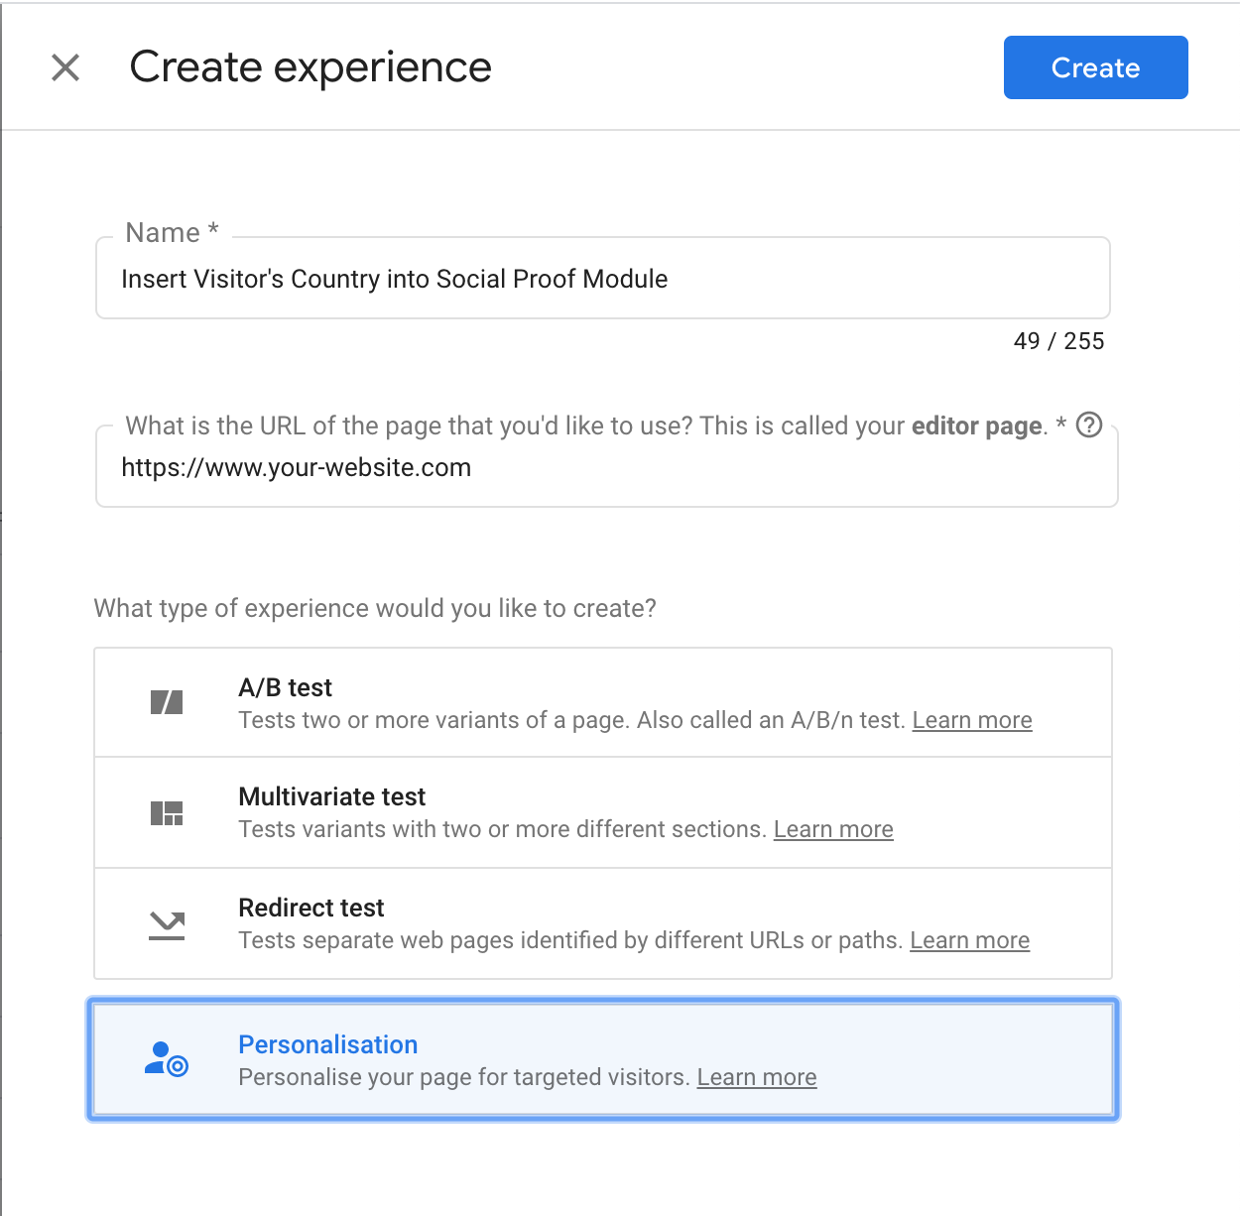This screenshot has width=1240, height=1216.
Task: Click the Redirect test description text
Action: pos(570,940)
